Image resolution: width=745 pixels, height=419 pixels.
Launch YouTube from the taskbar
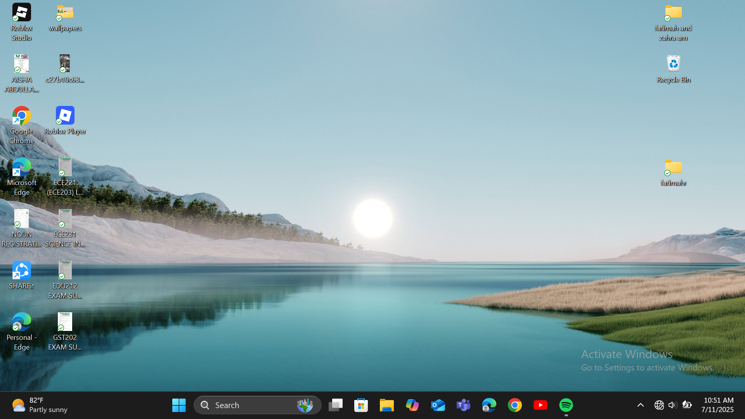[x=541, y=405]
